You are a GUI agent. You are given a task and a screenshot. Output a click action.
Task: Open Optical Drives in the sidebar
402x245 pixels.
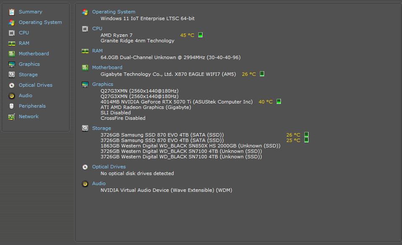point(36,85)
